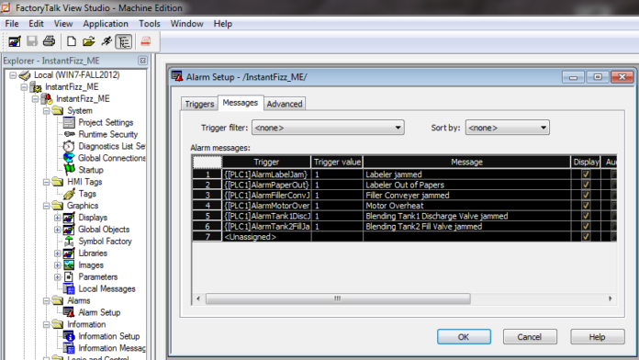Open the Libraries icon
This screenshot has width=639, height=360.
coord(69,253)
